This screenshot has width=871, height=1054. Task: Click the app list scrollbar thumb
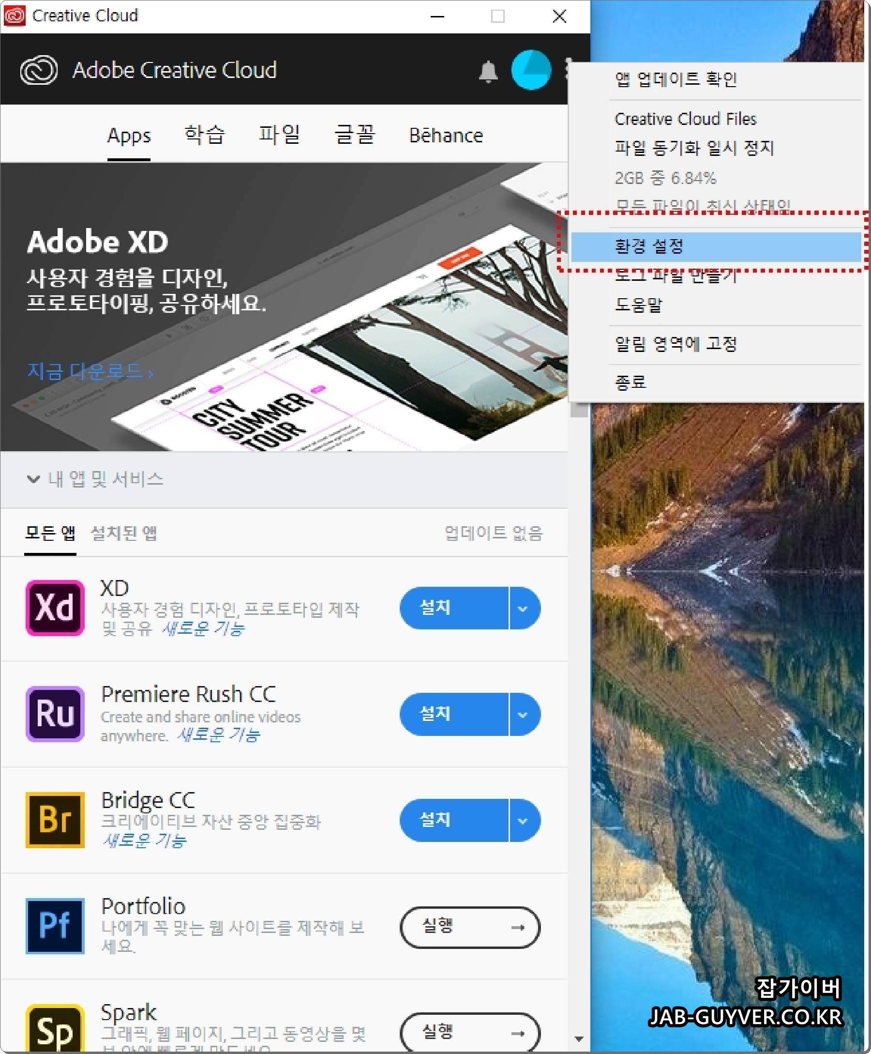pos(579,411)
